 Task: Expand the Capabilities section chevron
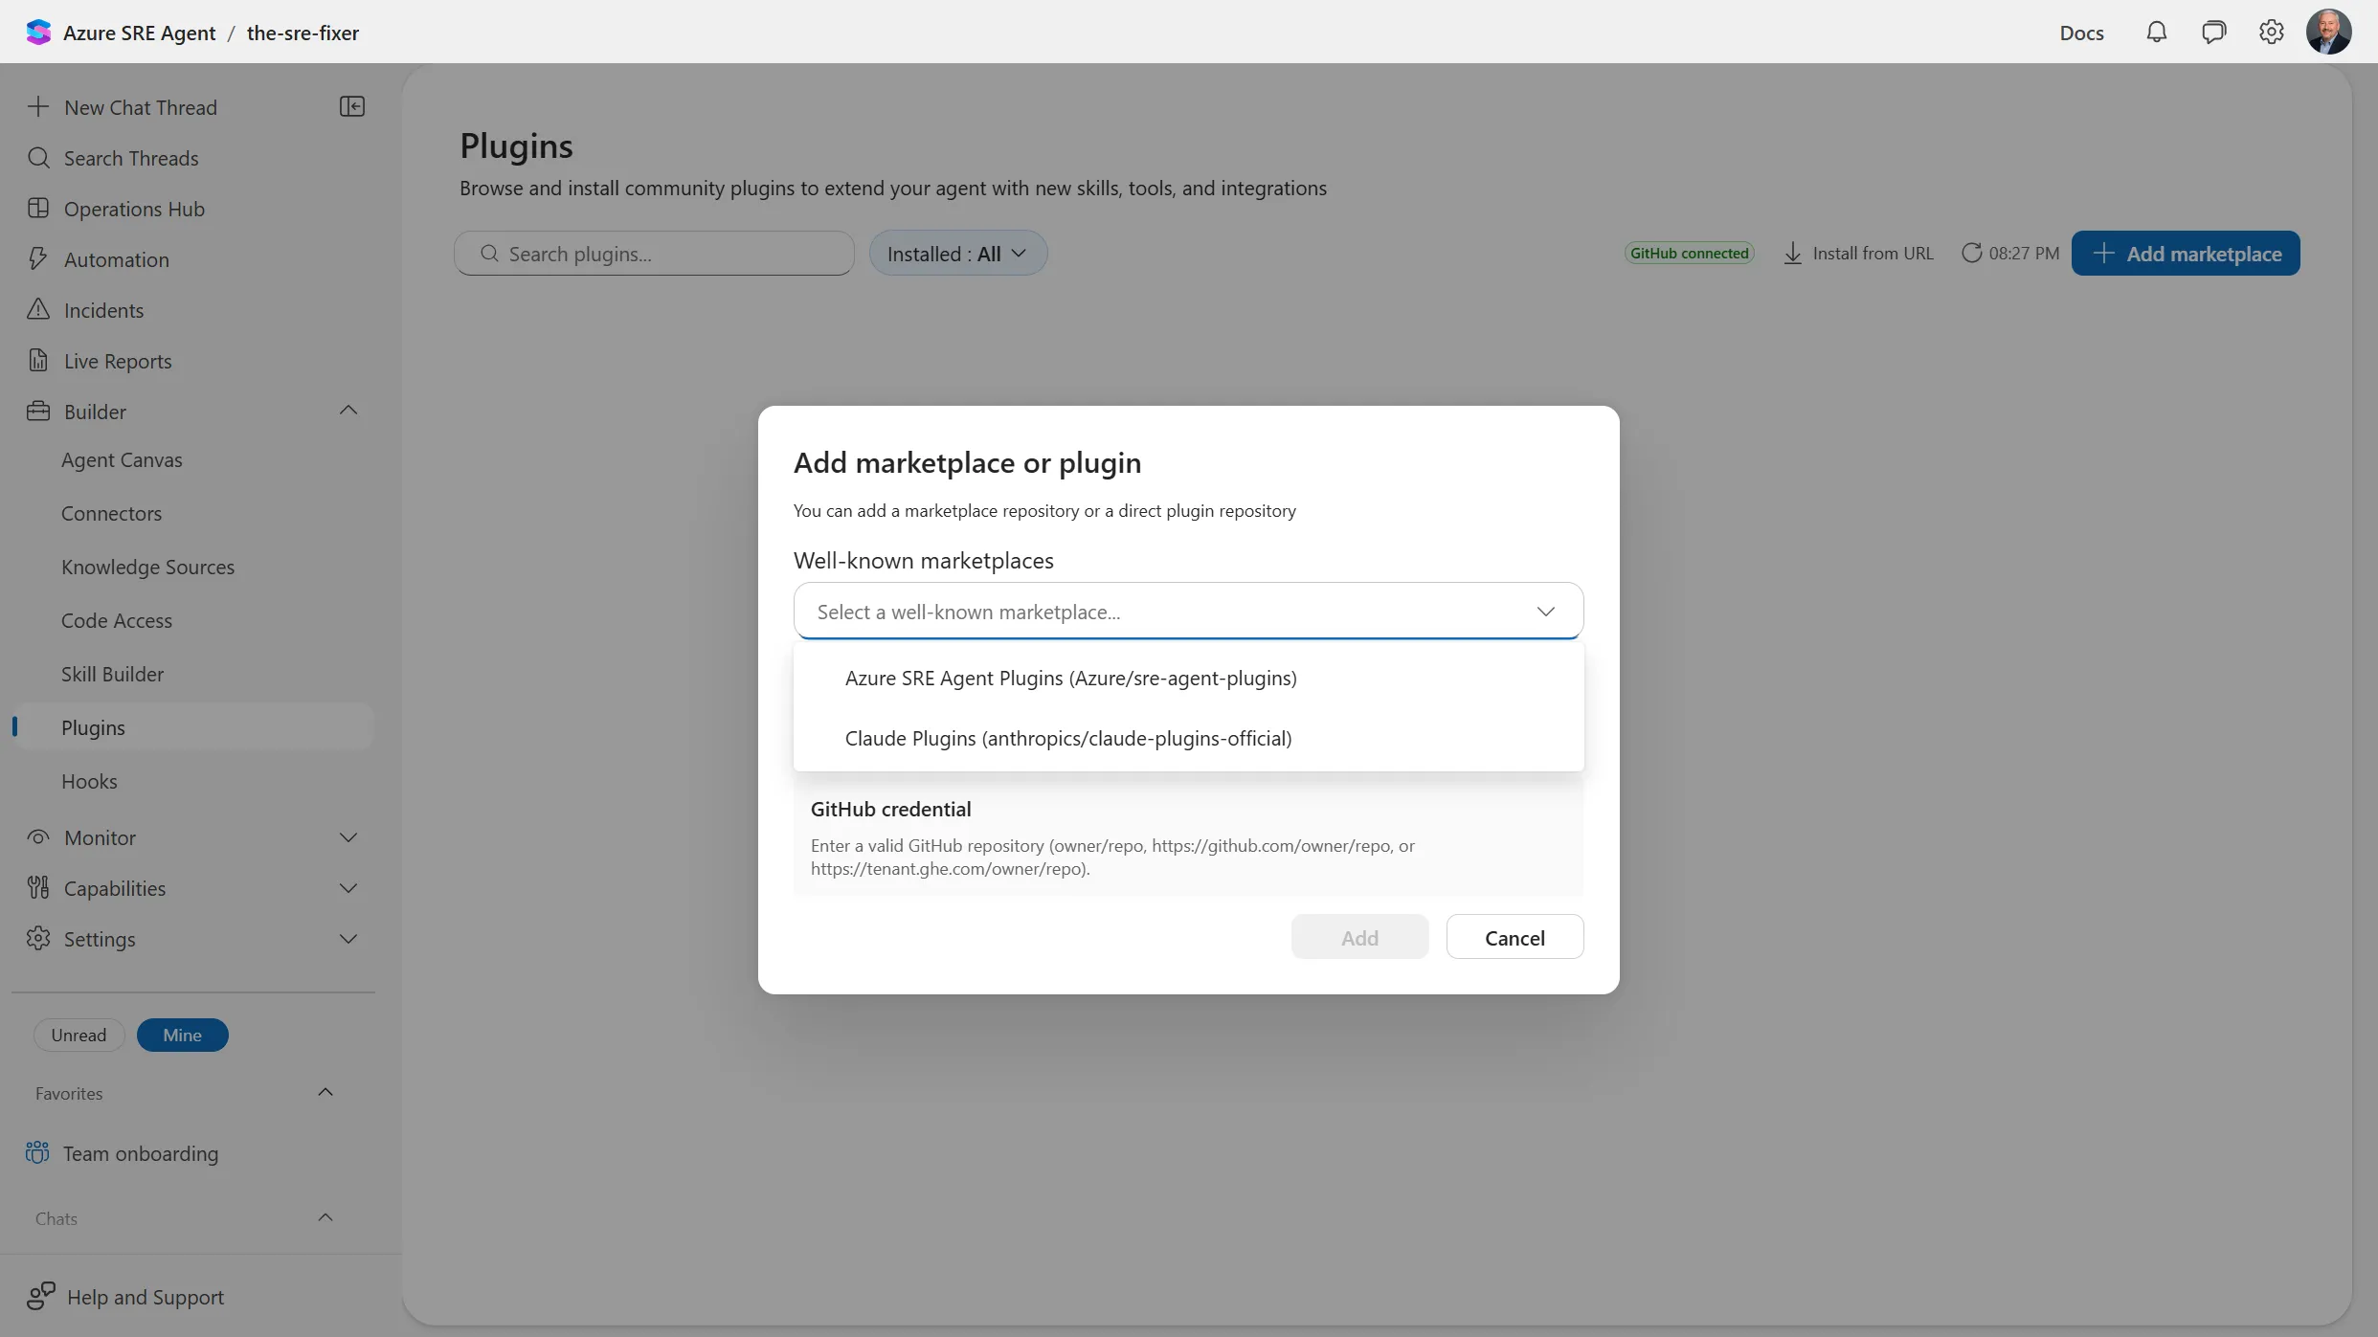[x=348, y=888]
